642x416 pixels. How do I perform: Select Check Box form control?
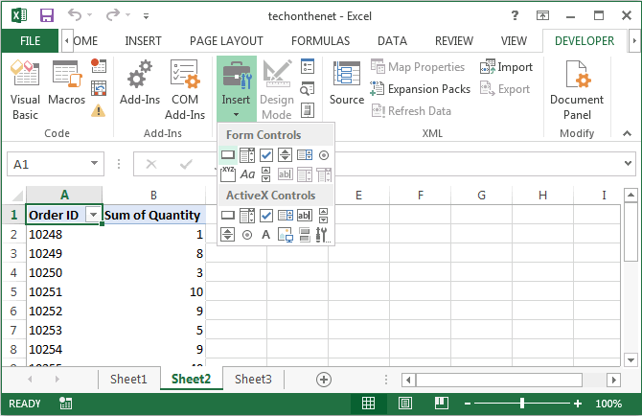(x=266, y=155)
